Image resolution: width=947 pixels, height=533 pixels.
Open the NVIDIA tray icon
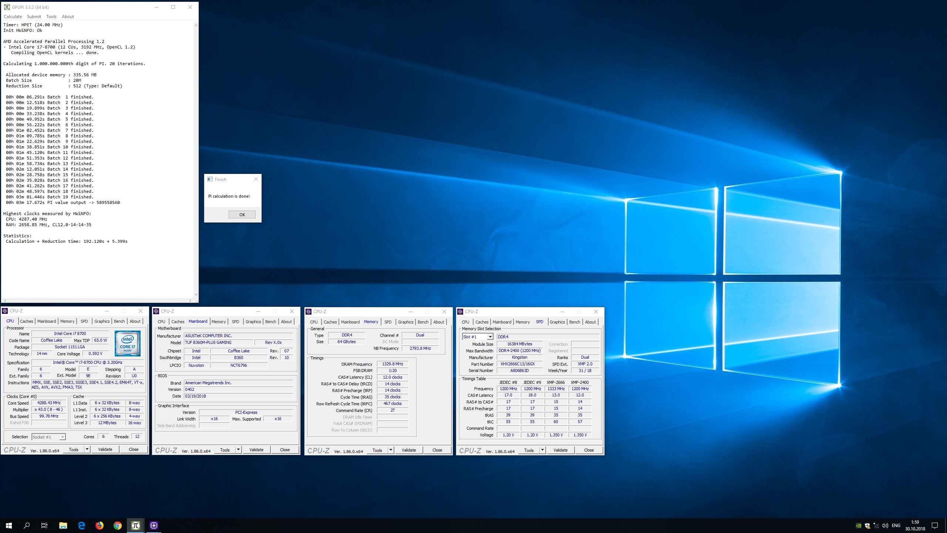point(859,526)
